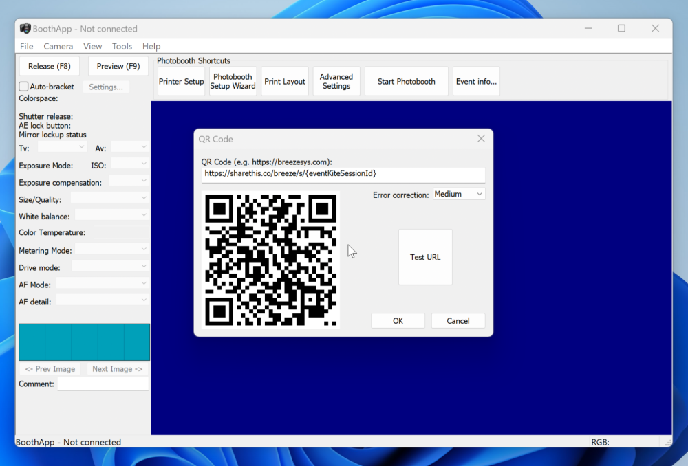This screenshot has height=466, width=688.
Task: Click the 'Colorspace:' label
Action: click(38, 99)
